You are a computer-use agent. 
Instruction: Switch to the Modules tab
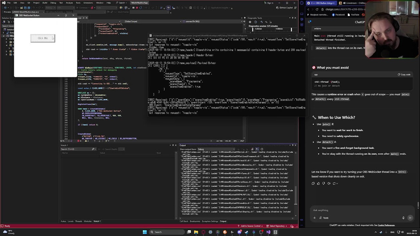click(x=88, y=221)
